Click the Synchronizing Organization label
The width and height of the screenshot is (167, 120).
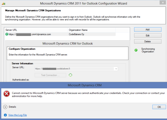point(148,50)
